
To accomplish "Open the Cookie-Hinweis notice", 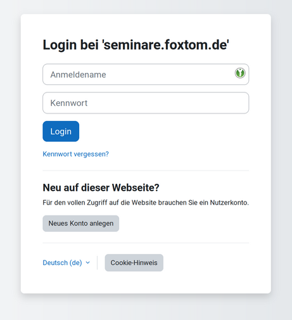I will (134, 263).
